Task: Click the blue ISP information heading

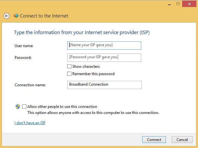Action: click(82, 32)
